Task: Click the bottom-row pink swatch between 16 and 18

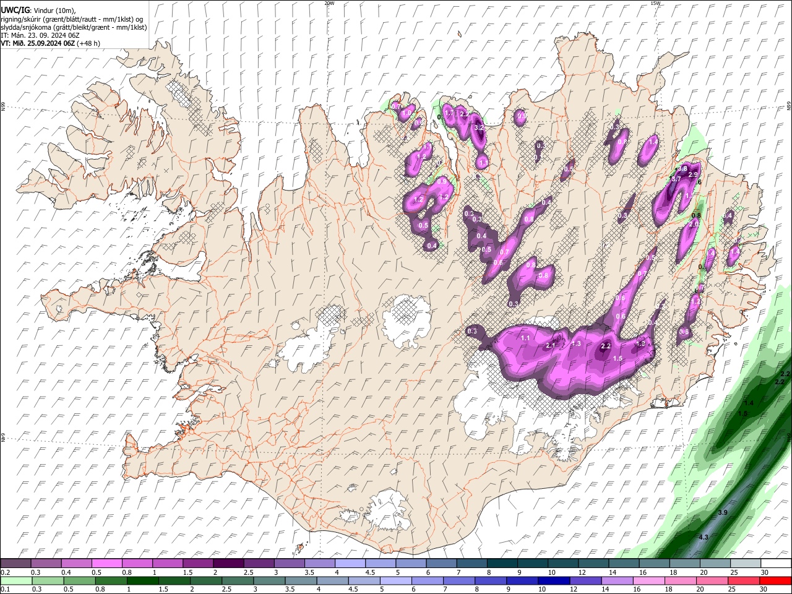Action: pos(648,580)
